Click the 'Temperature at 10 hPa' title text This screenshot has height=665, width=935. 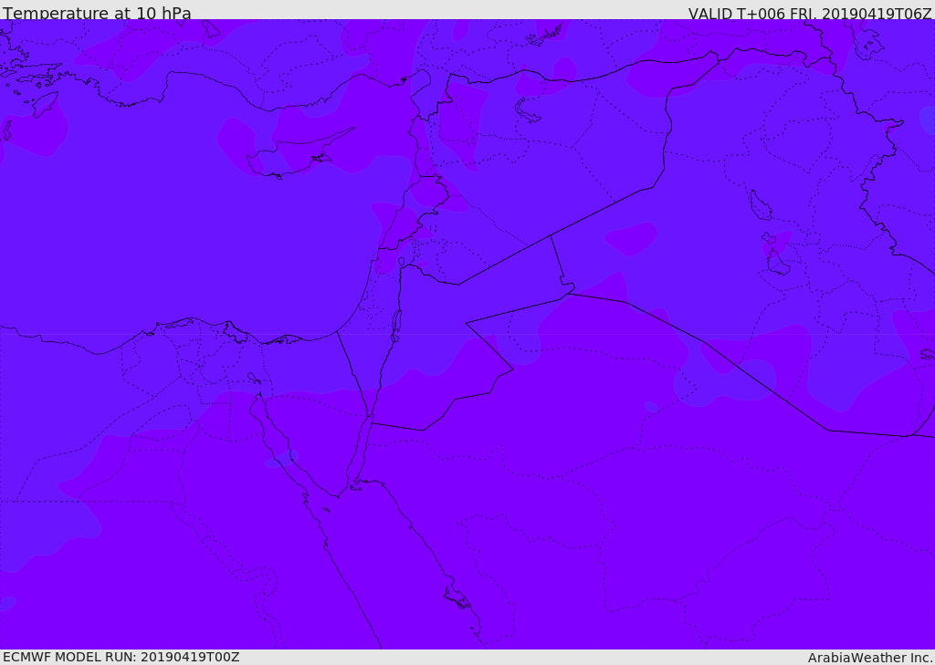click(97, 13)
